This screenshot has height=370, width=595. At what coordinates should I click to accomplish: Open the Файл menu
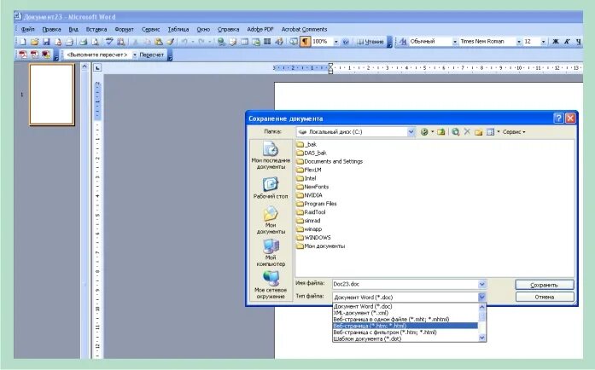(x=27, y=29)
